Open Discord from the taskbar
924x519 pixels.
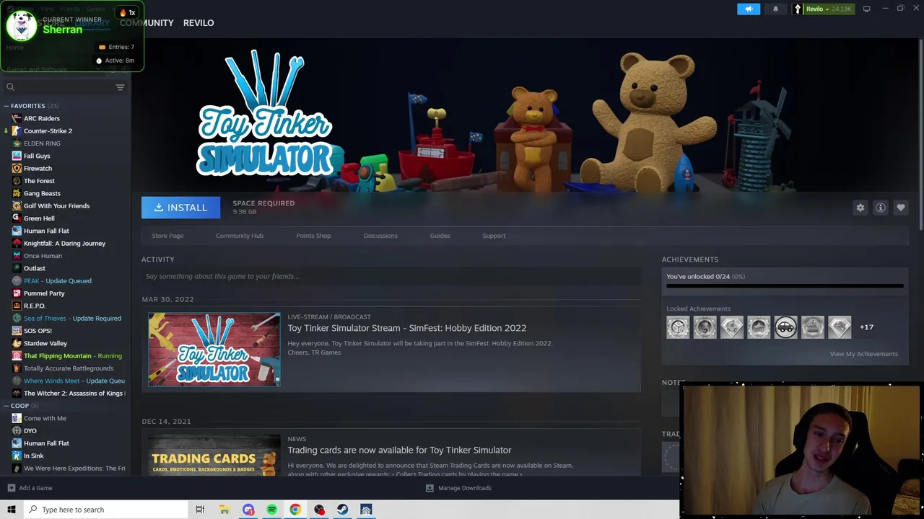click(x=248, y=510)
